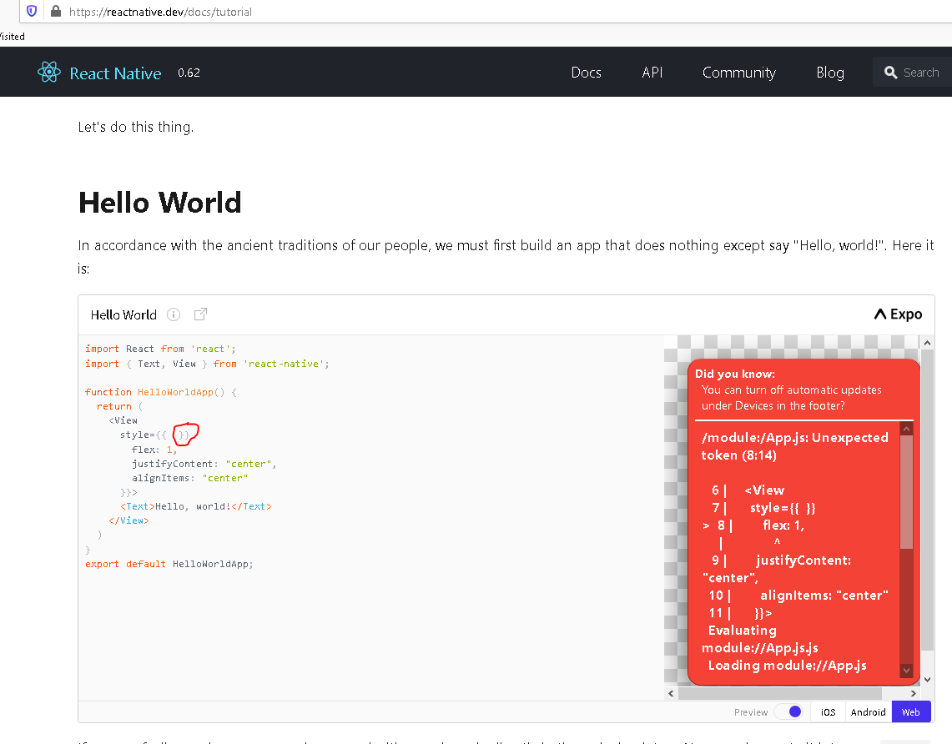Open the Community menu item

pos(739,73)
